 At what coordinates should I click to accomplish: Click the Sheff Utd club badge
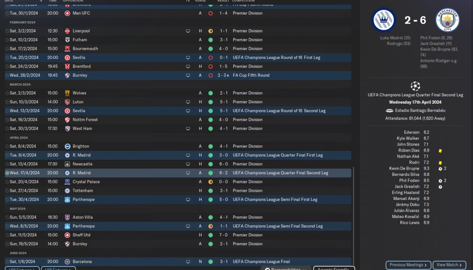pos(67,235)
